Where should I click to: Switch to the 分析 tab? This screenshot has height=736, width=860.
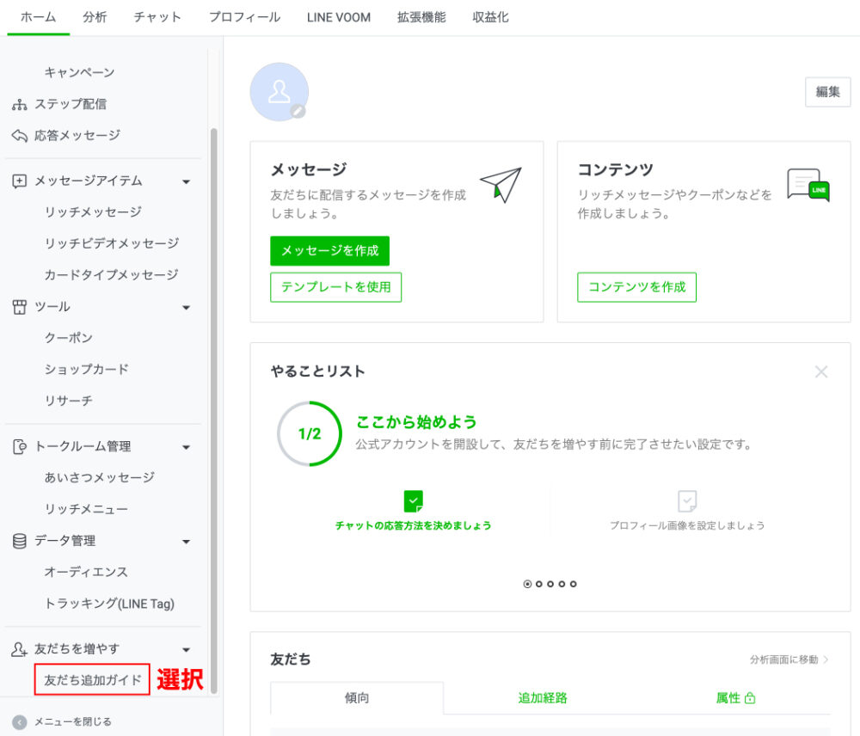[x=95, y=17]
